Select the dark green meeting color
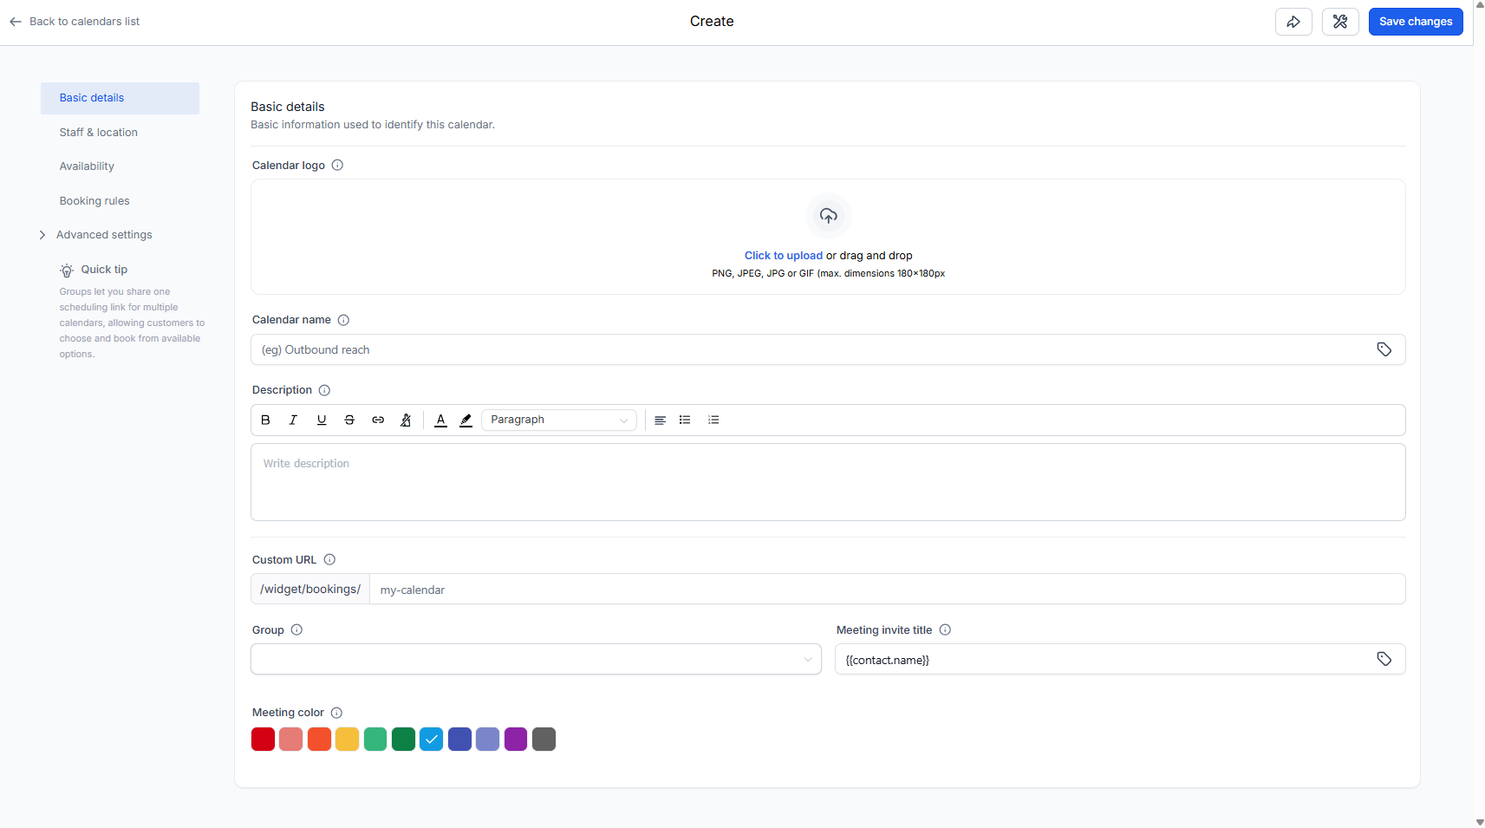Image resolution: width=1485 pixels, height=828 pixels. pyautogui.click(x=403, y=740)
